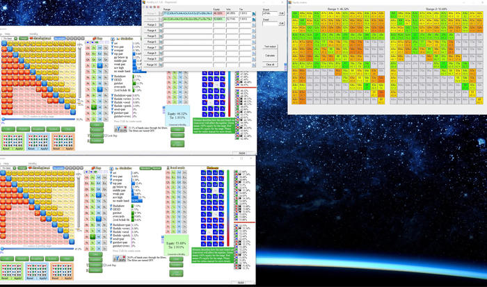Toggle the 'set' filter funnel in lower window
The width and height of the screenshot is (487, 287).
pyautogui.click(x=111, y=173)
